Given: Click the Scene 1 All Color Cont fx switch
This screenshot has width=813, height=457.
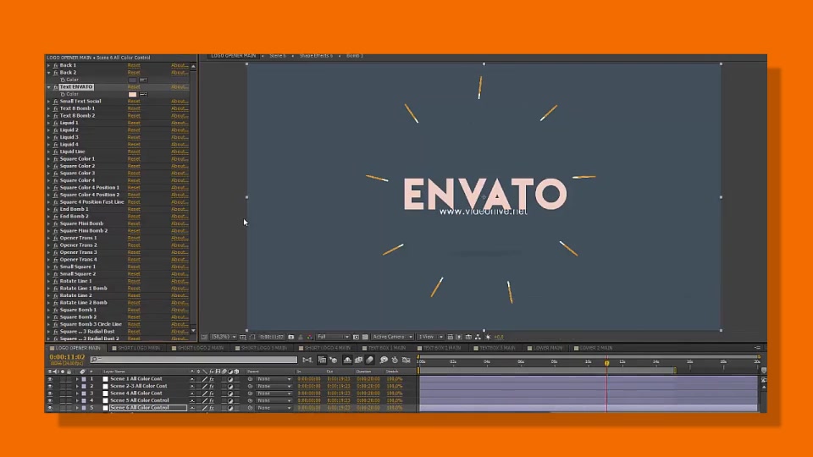Looking at the screenshot, I should click(212, 379).
